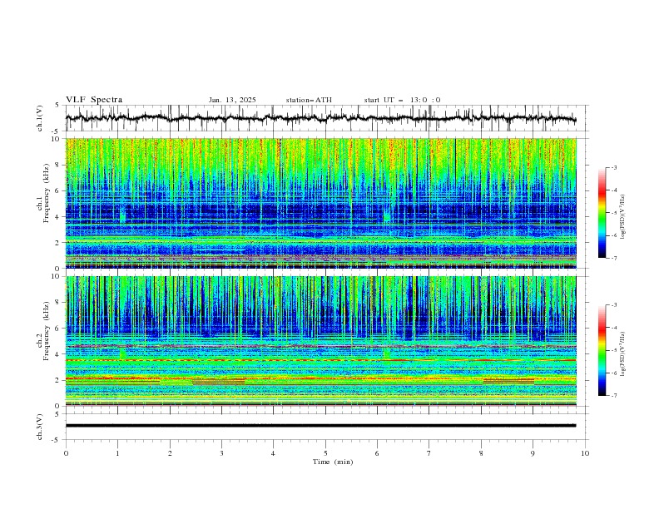Click the "-7" tick on ch.1 colorbar

click(613, 258)
